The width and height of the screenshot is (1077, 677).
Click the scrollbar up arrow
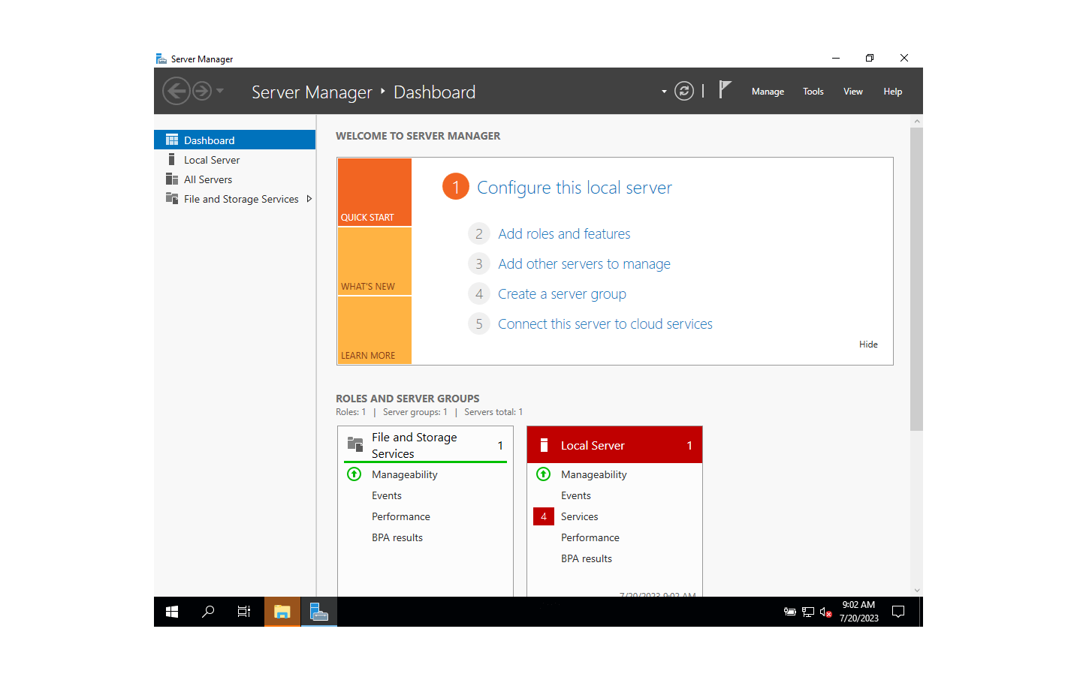[916, 121]
